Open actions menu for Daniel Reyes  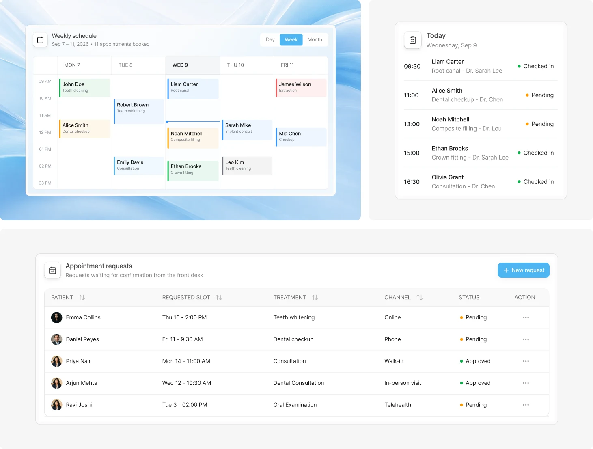pos(526,339)
